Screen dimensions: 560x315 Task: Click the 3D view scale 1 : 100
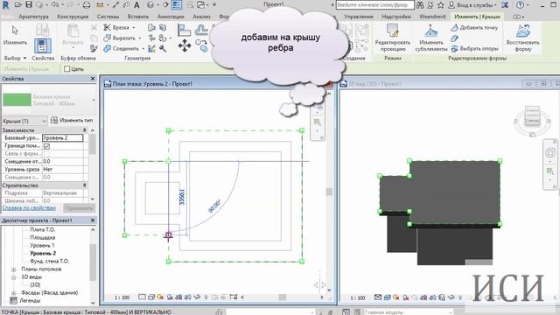pyautogui.click(x=358, y=297)
